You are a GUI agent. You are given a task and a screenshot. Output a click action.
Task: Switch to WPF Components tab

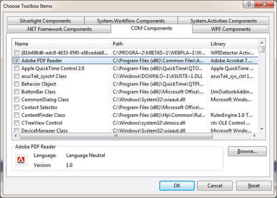[231, 29]
